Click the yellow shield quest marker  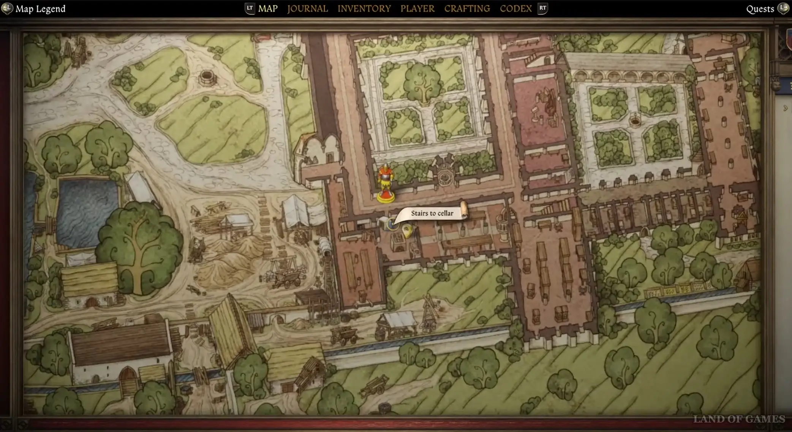(407, 230)
